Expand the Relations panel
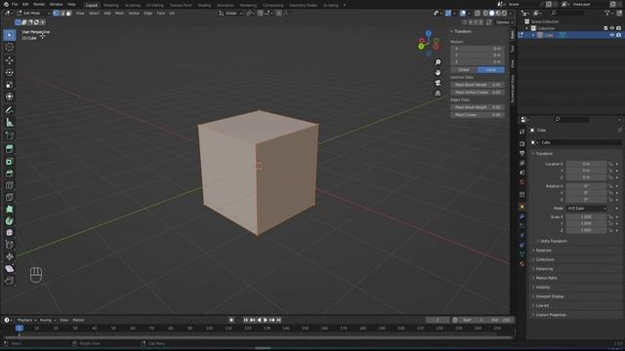This screenshot has height=351, width=625. (x=543, y=251)
